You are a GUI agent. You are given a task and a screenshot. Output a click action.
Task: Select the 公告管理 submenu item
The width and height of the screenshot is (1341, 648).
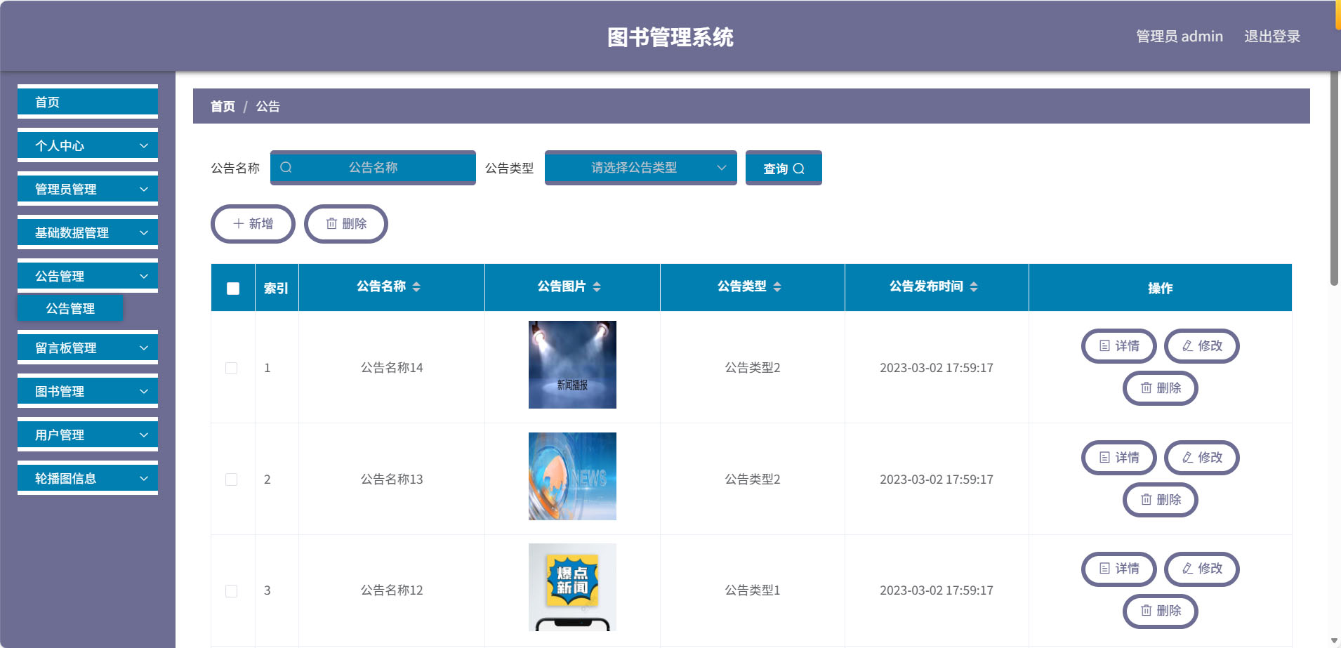[70, 308]
